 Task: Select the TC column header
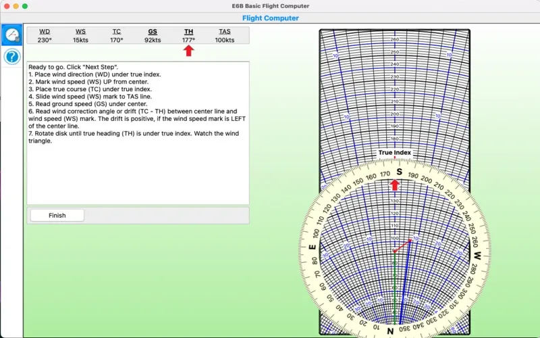click(x=117, y=31)
